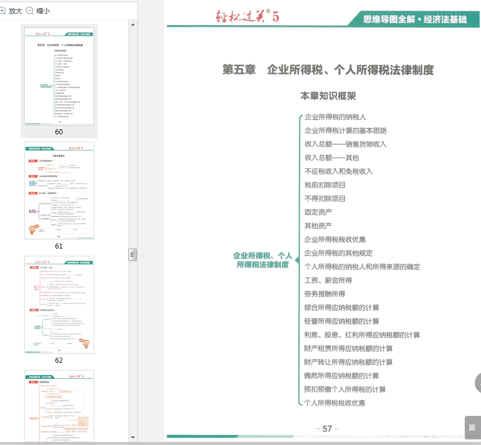Click the text 利息、股息、红利所得应纳税额的计算
This screenshot has height=445, width=481.
point(362,335)
